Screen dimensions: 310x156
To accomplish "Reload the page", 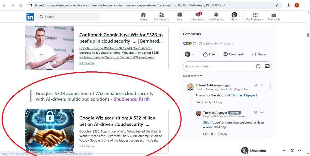I will [21, 5].
